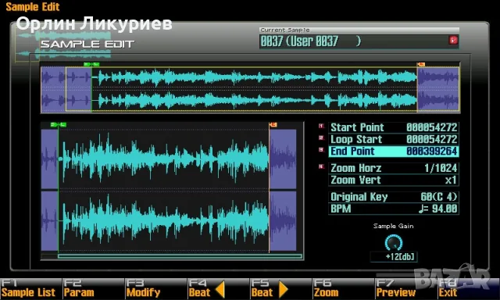Select the Loop Start parameter
This screenshot has width=500, height=300.
394,139
